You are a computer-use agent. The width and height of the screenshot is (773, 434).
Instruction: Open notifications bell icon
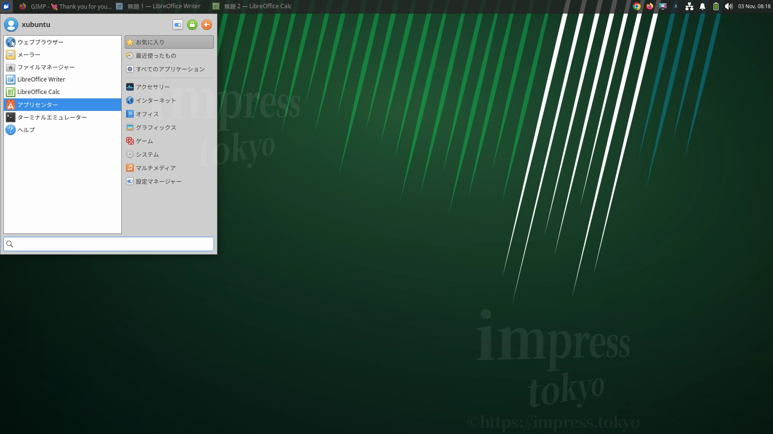pos(702,6)
